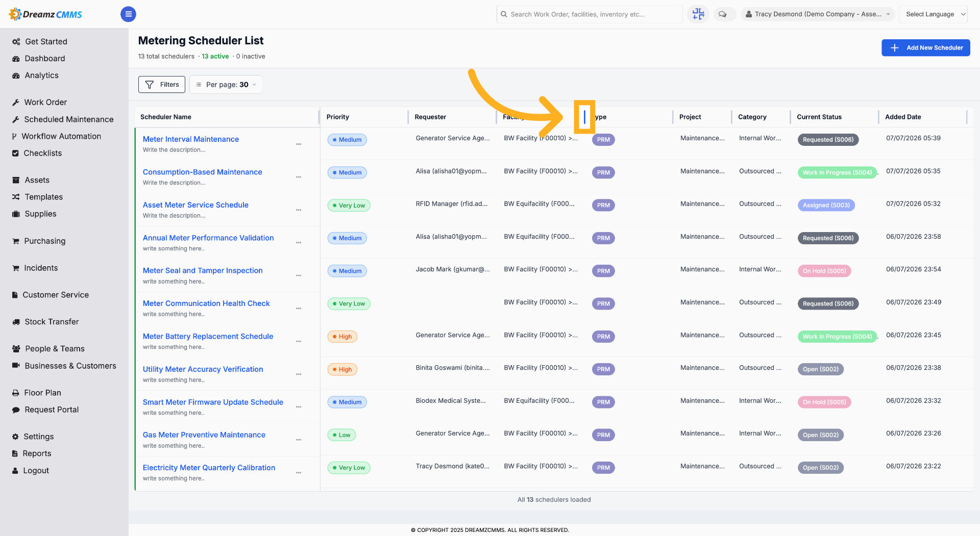
Task: Open Meter Communication Health Check link
Action: pyautogui.click(x=206, y=303)
